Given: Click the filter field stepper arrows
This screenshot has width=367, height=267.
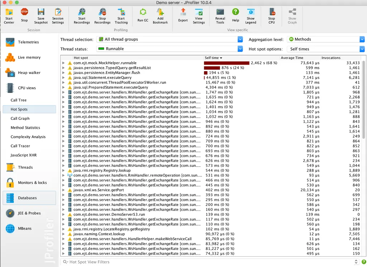Looking at the screenshot, I should click(356, 262).
